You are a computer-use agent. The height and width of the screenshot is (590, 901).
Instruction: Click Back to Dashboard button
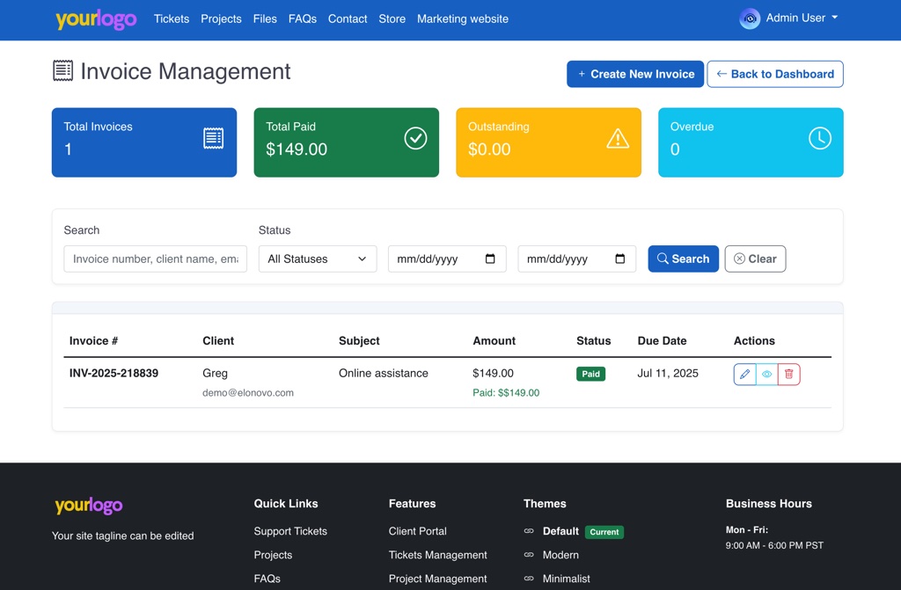point(774,74)
